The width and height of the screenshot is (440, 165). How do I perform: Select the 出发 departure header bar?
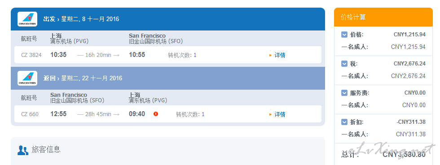pyautogui.click(x=168, y=19)
